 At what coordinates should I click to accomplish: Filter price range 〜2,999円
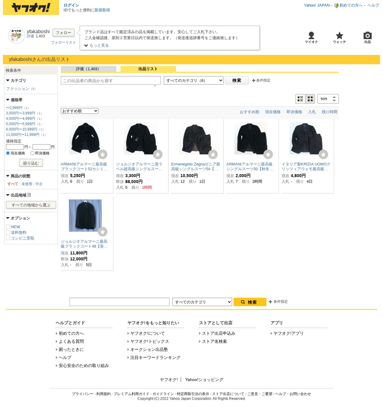pos(14,108)
